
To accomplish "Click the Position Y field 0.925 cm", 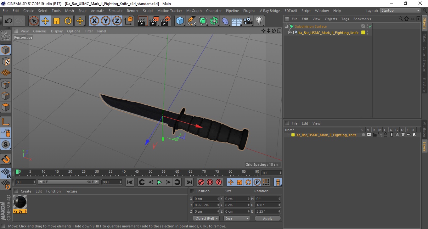I will coord(206,205).
